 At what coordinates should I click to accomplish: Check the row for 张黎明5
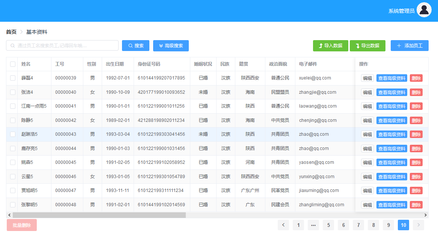pyautogui.click(x=12, y=205)
